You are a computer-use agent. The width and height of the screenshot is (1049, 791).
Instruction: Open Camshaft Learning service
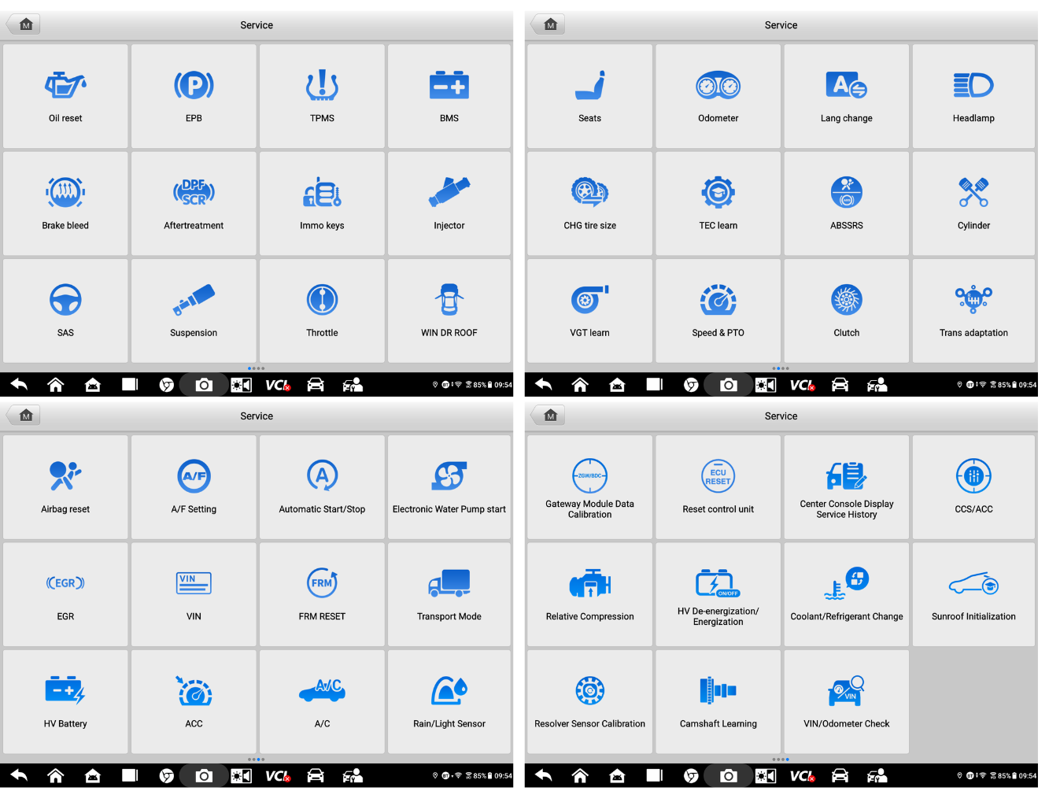point(718,701)
